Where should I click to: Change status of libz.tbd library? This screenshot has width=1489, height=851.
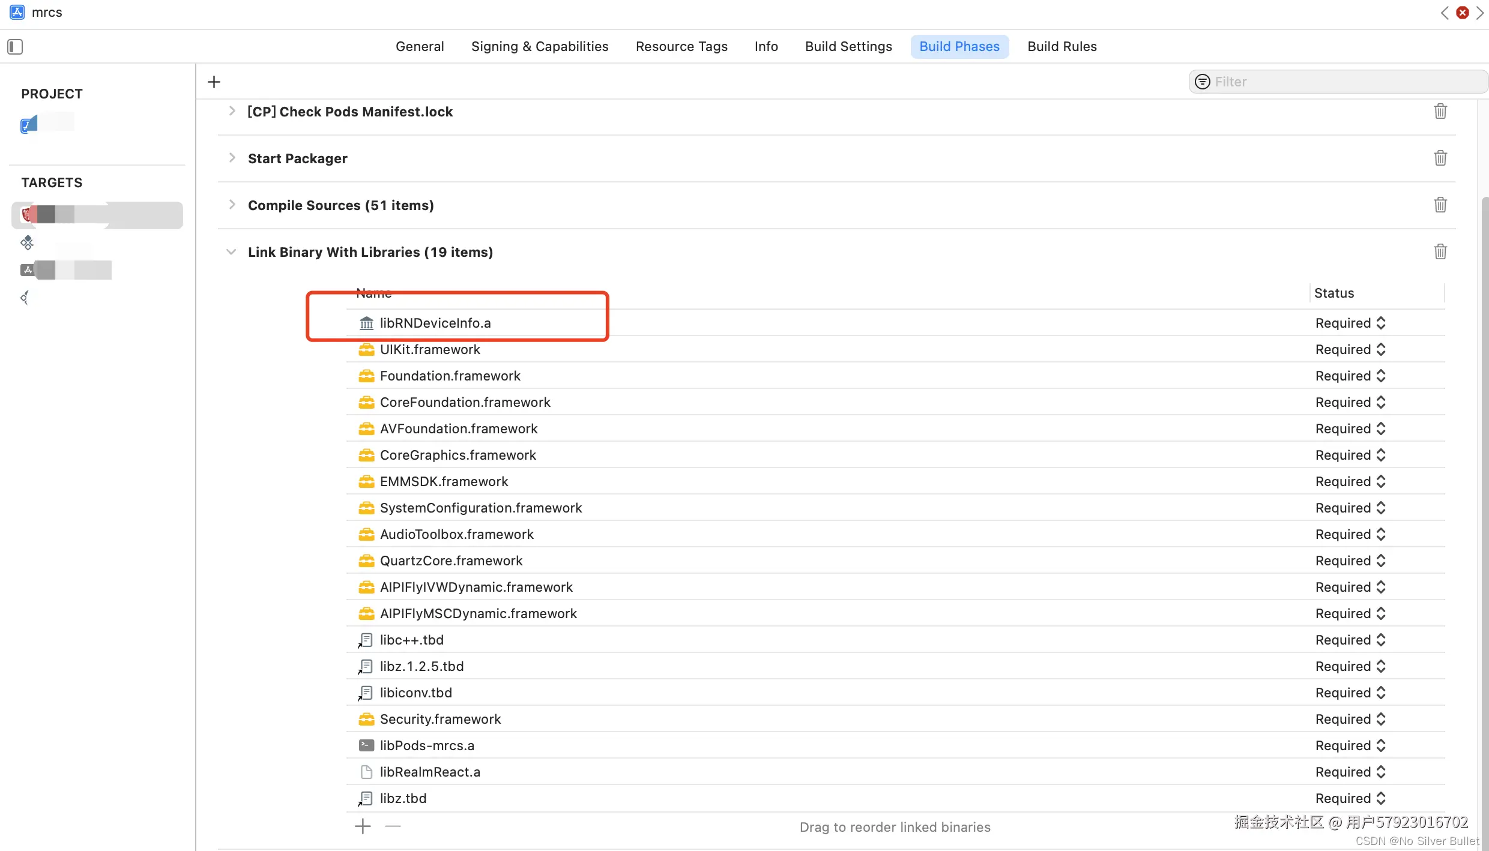click(x=1350, y=798)
